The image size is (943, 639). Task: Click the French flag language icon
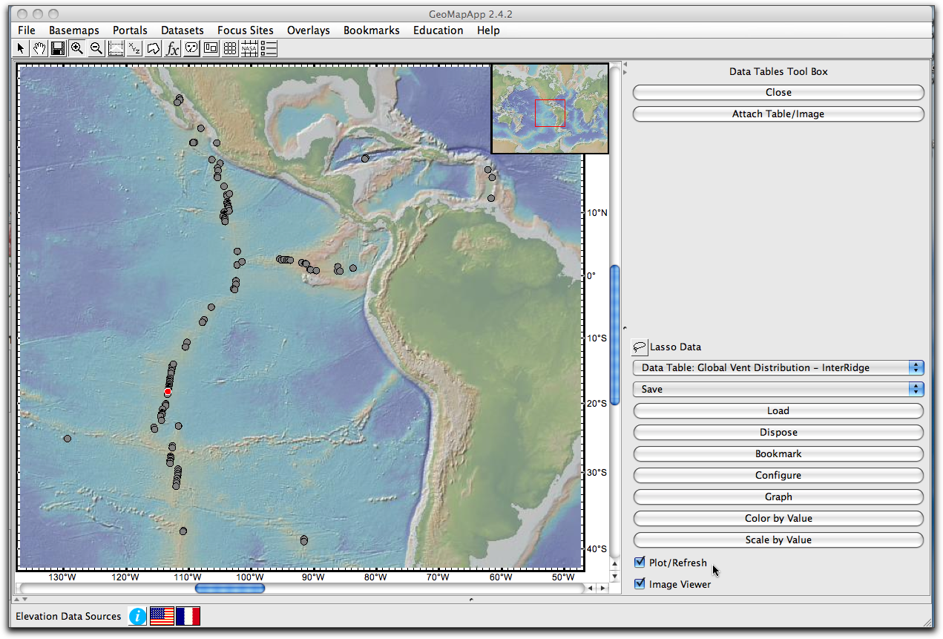click(x=188, y=616)
